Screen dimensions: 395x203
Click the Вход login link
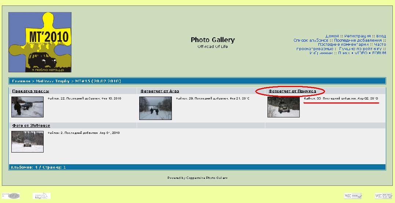pyautogui.click(x=381, y=36)
